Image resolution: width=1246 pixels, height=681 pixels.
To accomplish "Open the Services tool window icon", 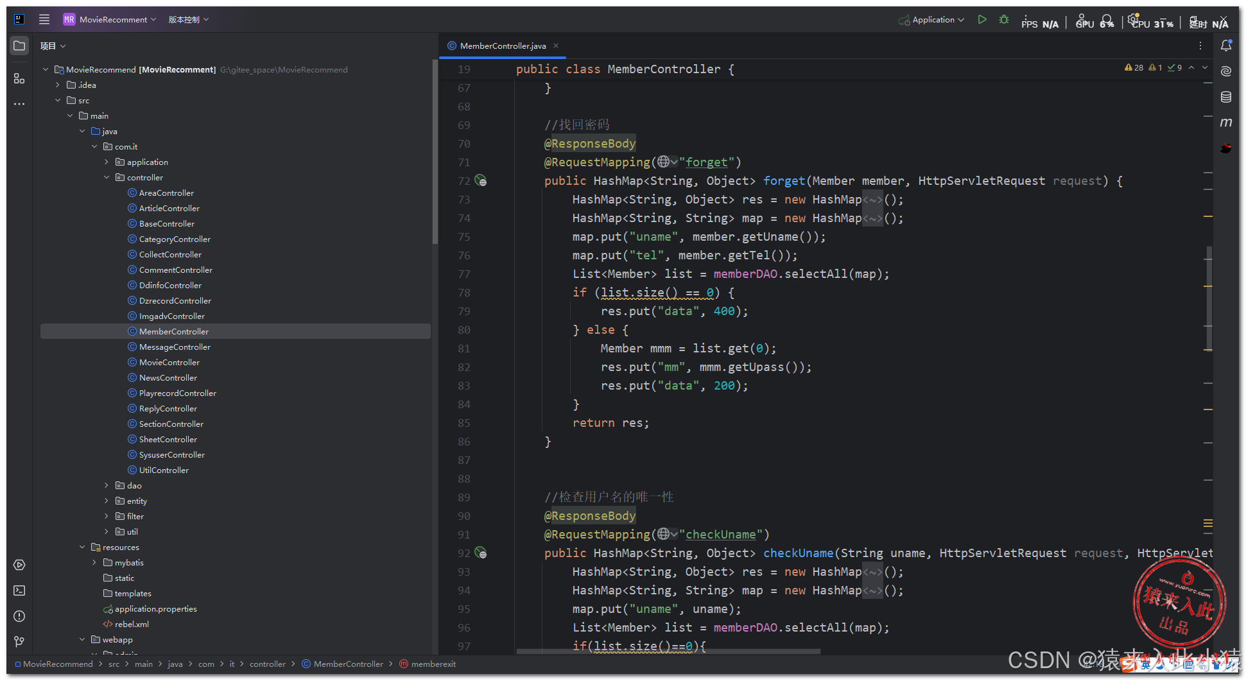I will tap(19, 565).
